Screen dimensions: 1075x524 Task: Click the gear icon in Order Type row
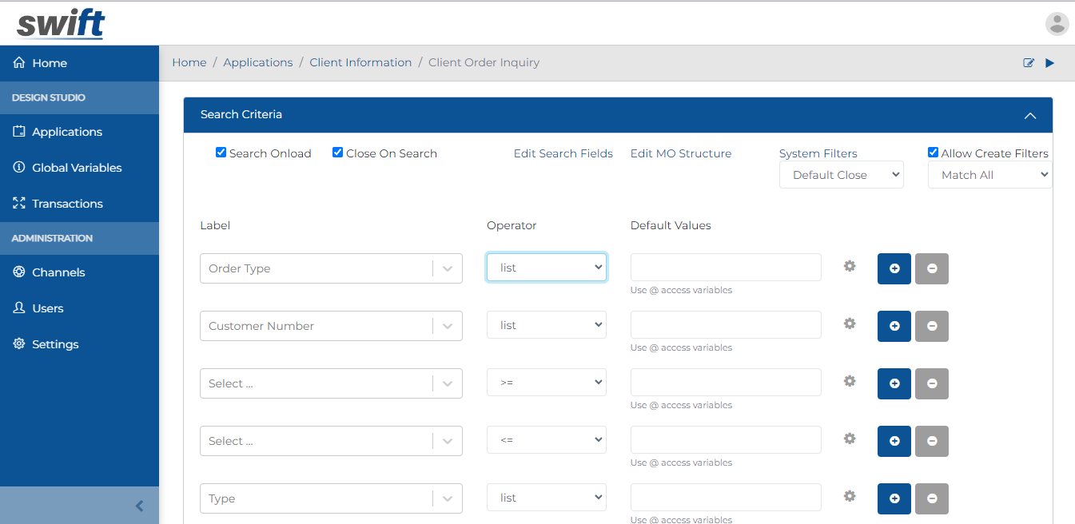(x=850, y=266)
